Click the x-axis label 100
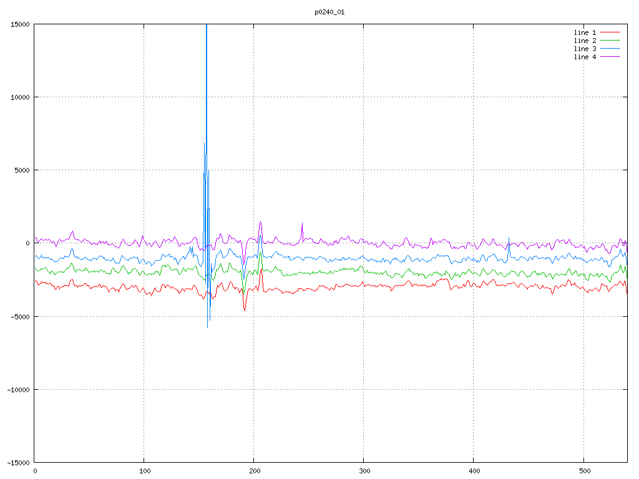 (145, 472)
